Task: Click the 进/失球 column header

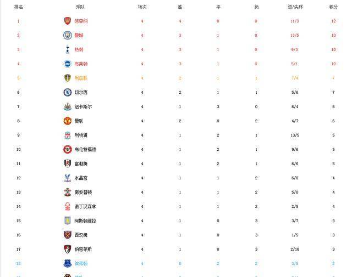Action: 295,7
